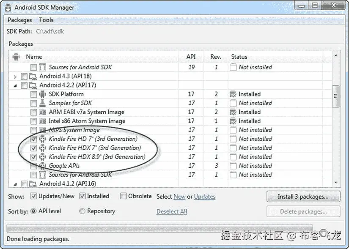The height and width of the screenshot is (249, 349).
Task: Expand the Android 4.3 (API 18) node
Action: (x=15, y=77)
